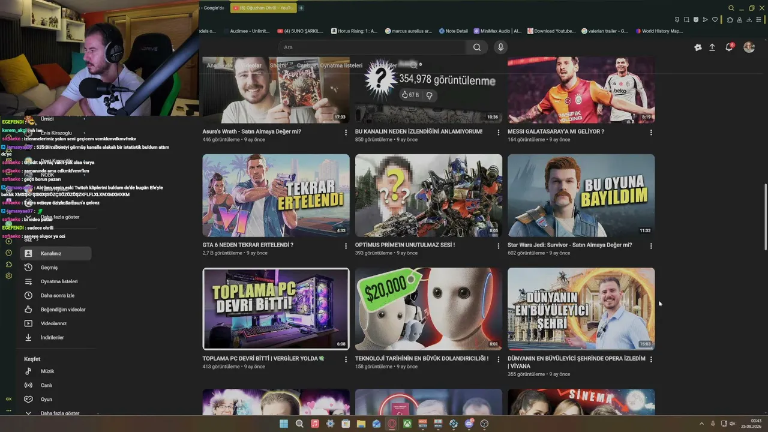Open Oyun under Keşfet

click(56, 399)
